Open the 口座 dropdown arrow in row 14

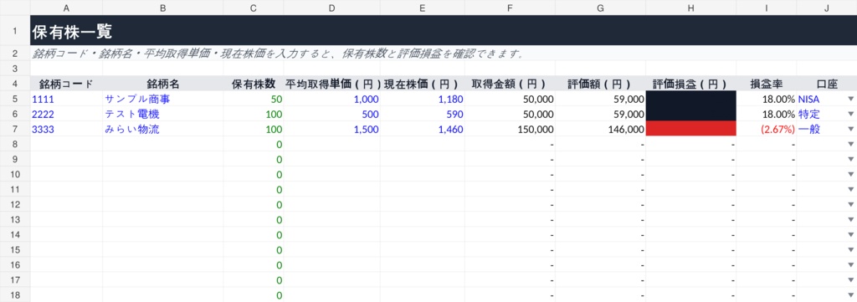click(x=850, y=235)
